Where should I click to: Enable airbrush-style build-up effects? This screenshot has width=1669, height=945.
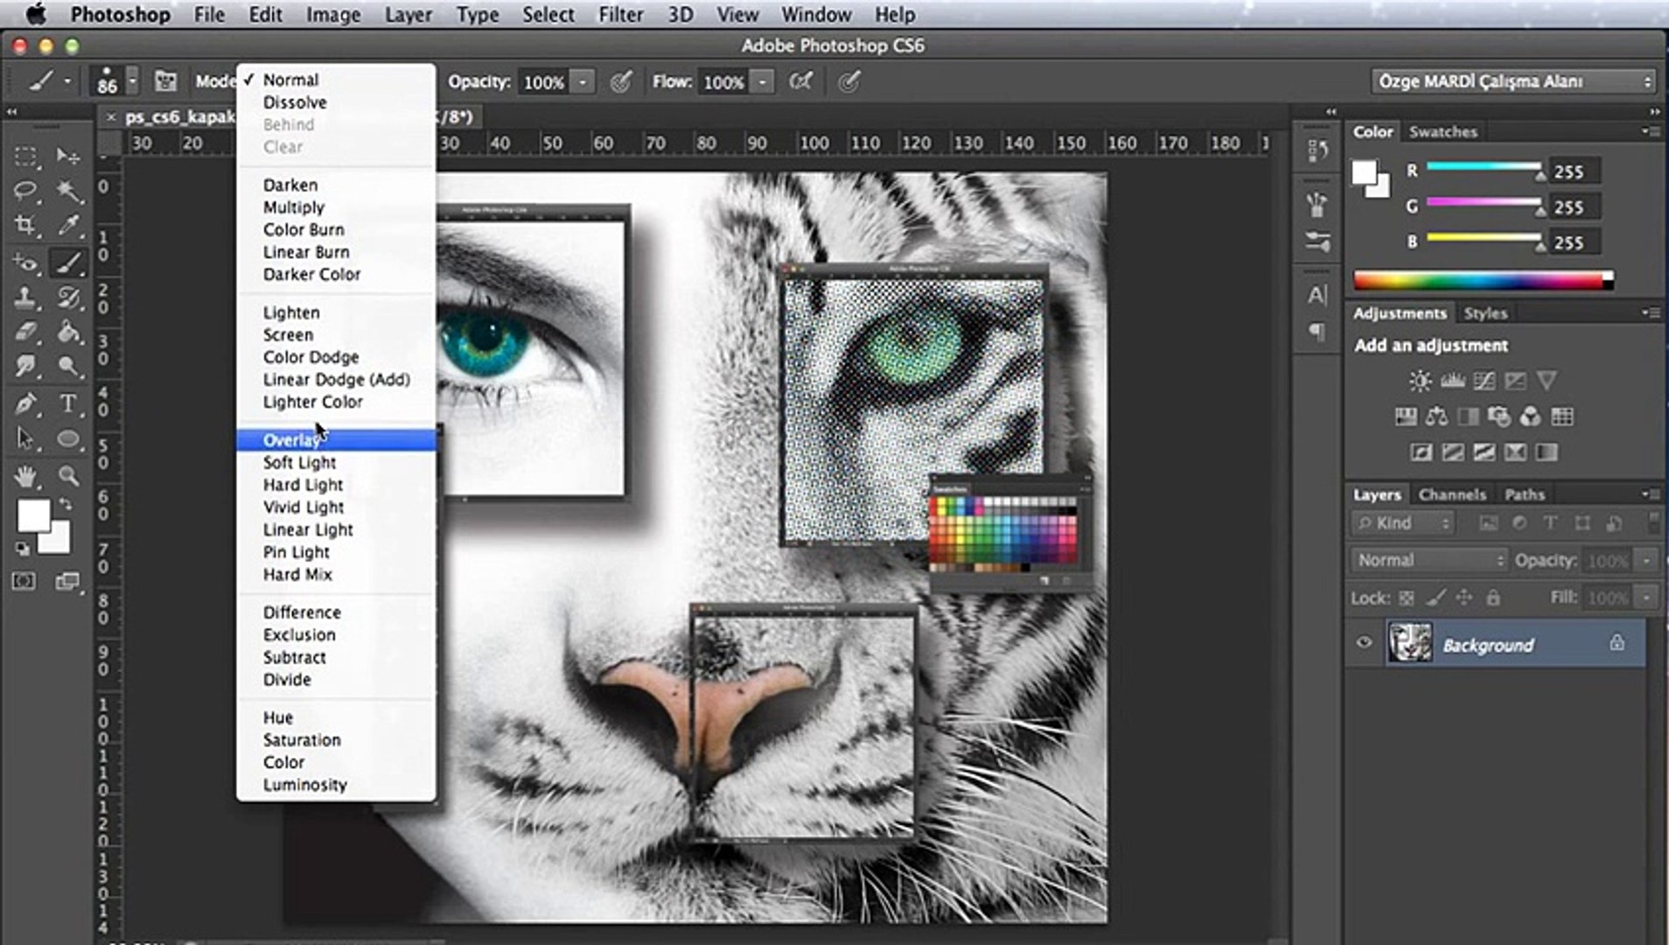pos(800,81)
